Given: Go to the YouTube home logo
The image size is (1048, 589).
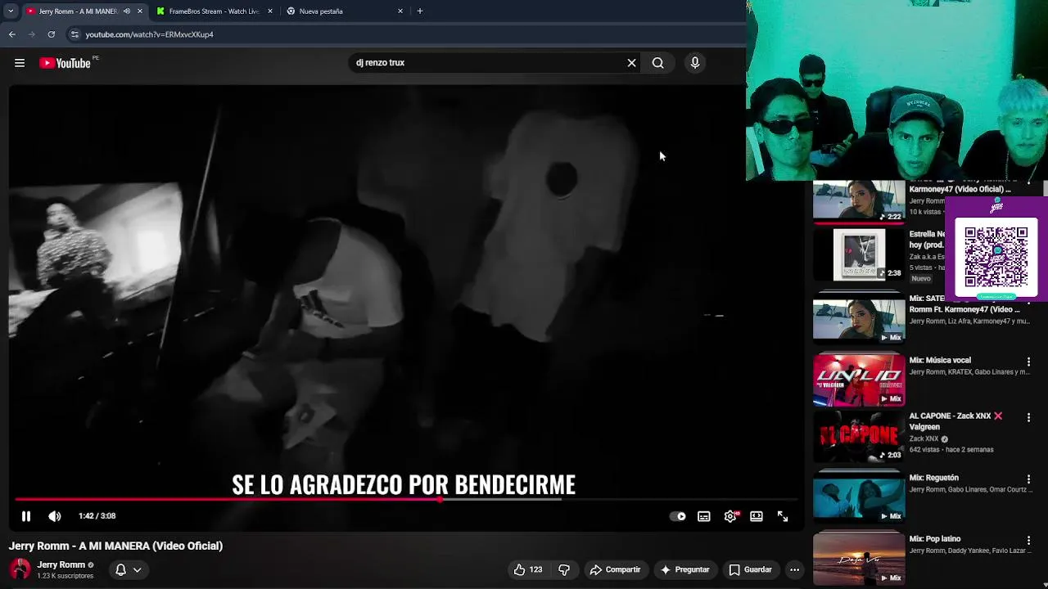Looking at the screenshot, I should click(65, 63).
